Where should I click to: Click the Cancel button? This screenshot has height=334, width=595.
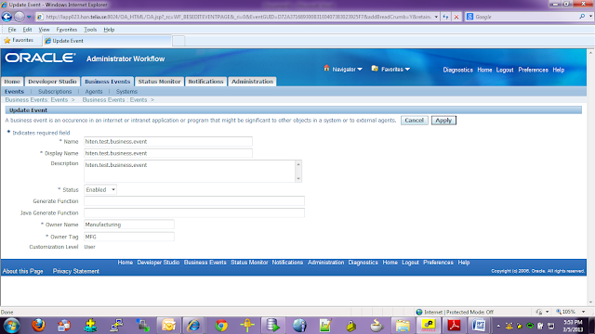pyautogui.click(x=415, y=121)
